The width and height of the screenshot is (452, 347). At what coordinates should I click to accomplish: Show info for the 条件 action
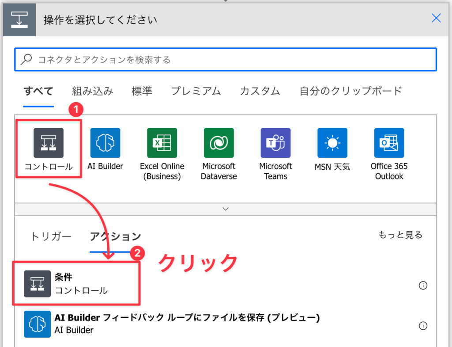(423, 286)
